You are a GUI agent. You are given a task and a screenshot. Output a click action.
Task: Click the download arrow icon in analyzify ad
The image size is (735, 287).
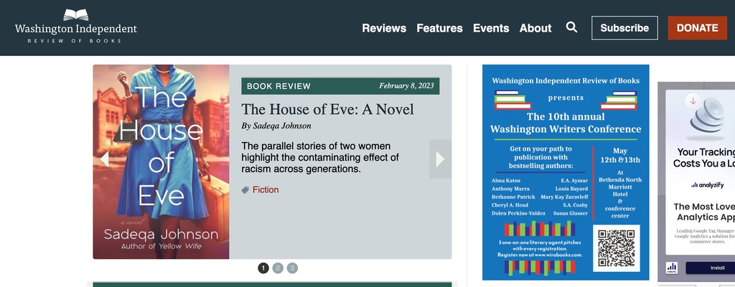point(693,101)
